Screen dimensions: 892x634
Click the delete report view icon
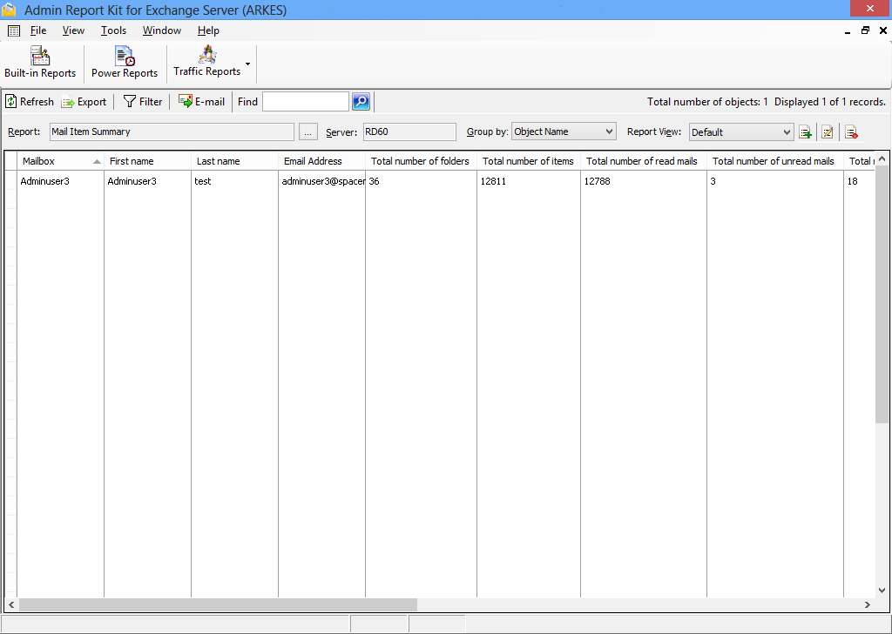point(851,132)
